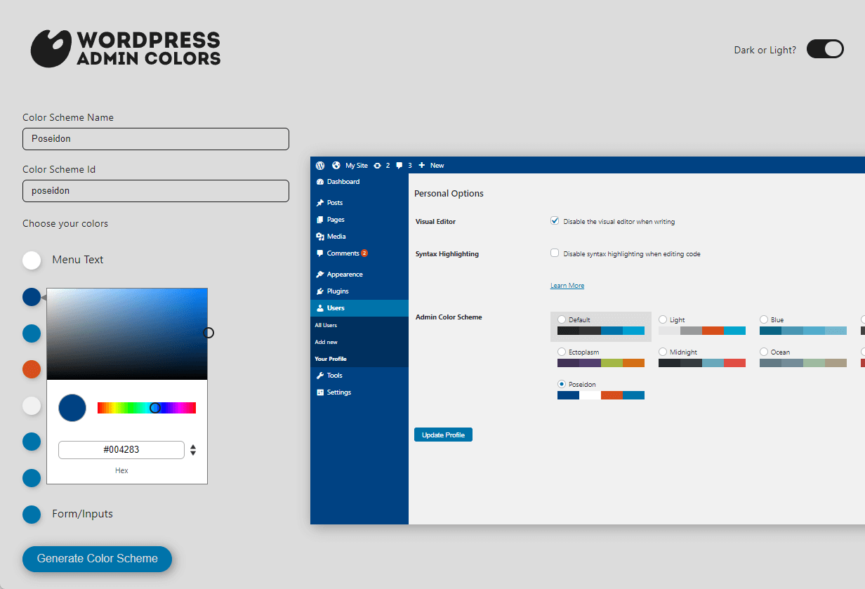This screenshot has width=865, height=589.
Task: Select the Ectoplasm admin color scheme
Action: 562,351
